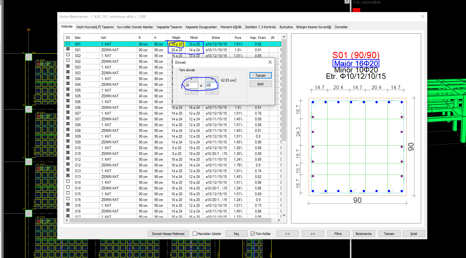
Task: Click the bar diameter input field in Donatı
Action: point(212,85)
